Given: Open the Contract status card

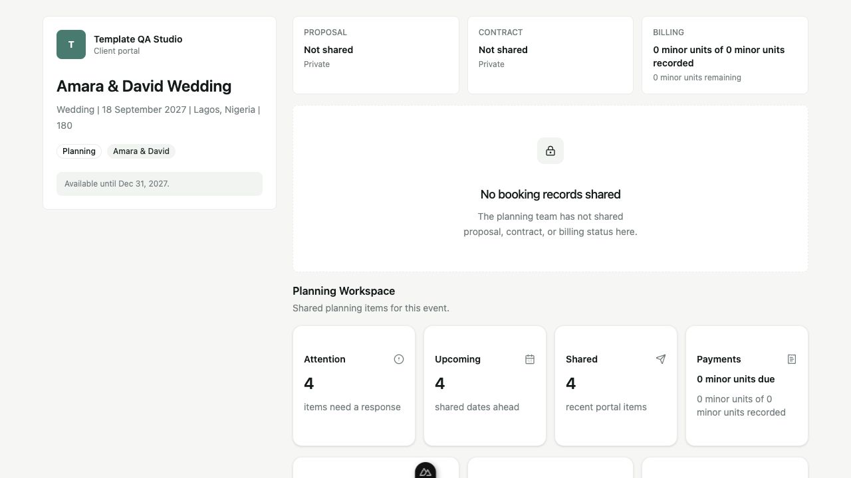Looking at the screenshot, I should tap(550, 55).
